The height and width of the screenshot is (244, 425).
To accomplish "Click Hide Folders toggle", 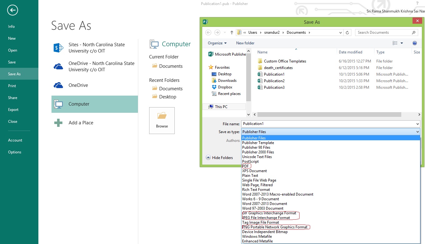I will tap(219, 158).
